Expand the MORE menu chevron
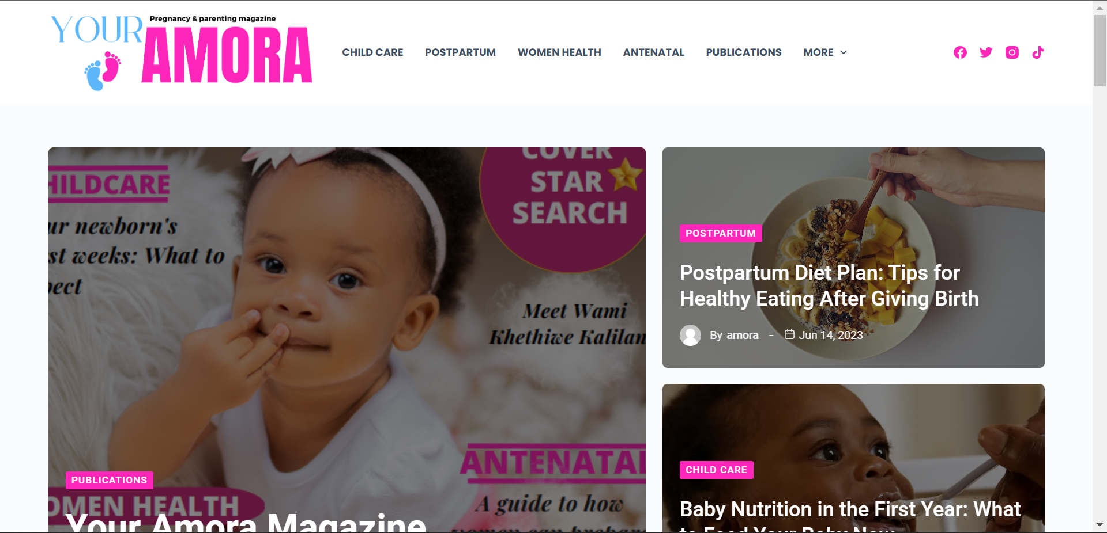1107x533 pixels. click(x=844, y=52)
